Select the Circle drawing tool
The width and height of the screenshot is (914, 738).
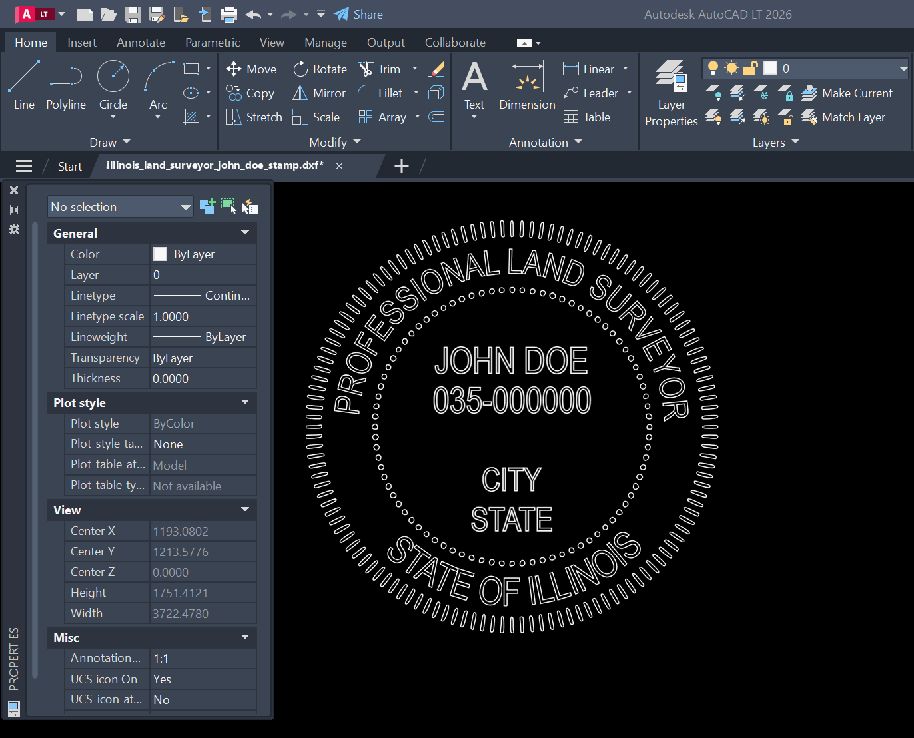coord(113,84)
